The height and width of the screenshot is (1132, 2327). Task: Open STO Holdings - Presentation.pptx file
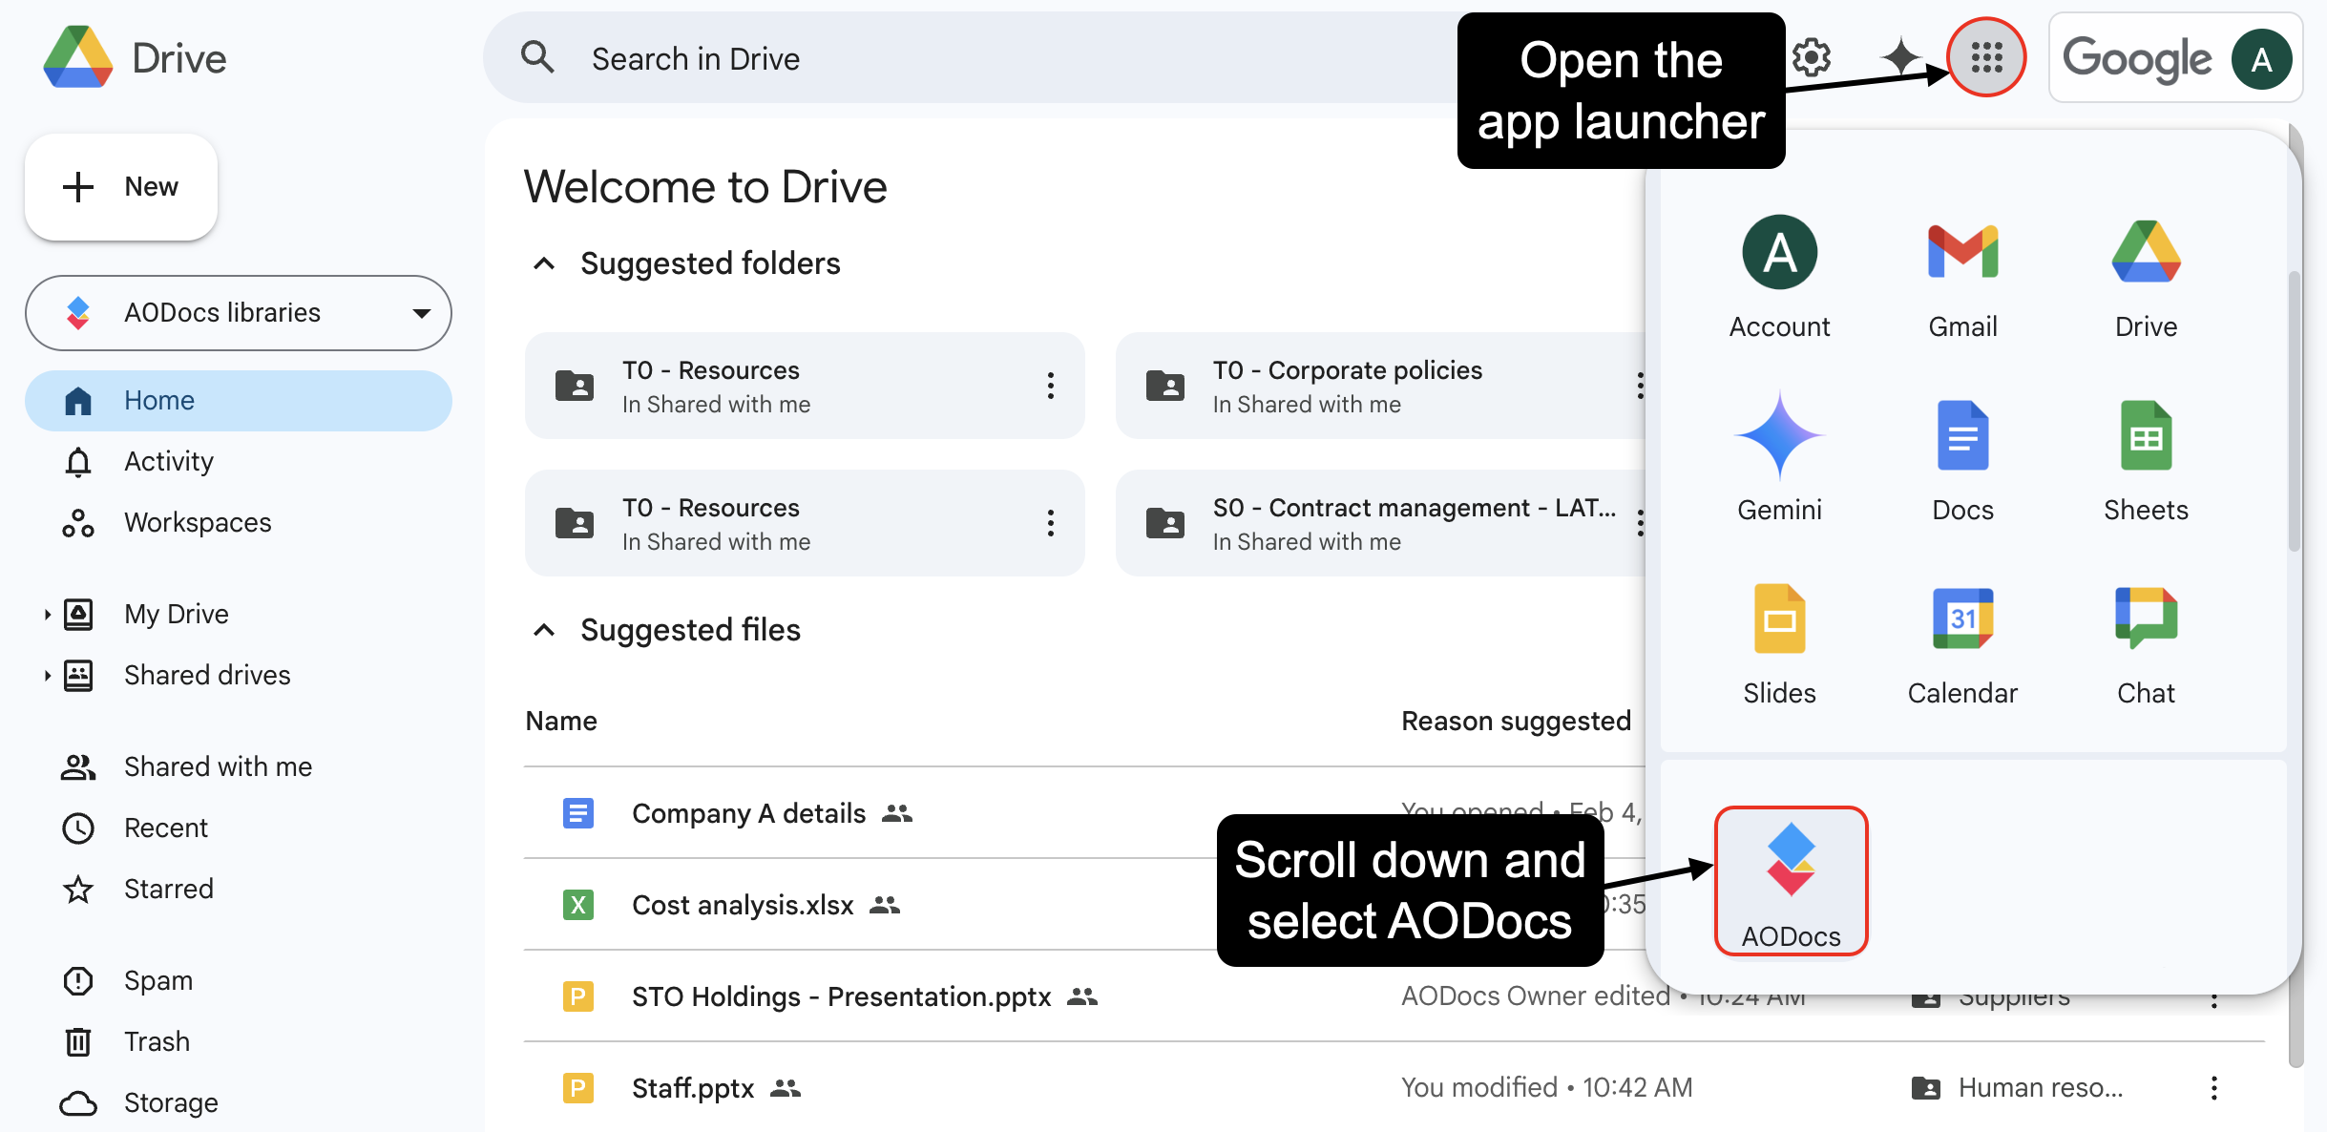[841, 996]
